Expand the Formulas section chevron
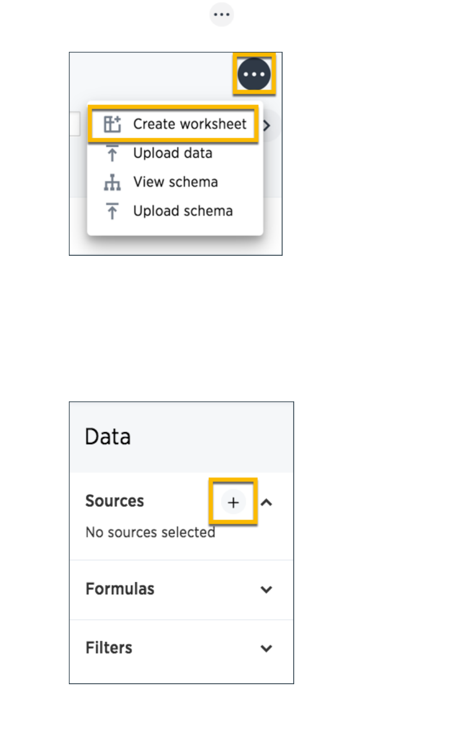This screenshot has width=476, height=741. click(x=266, y=589)
